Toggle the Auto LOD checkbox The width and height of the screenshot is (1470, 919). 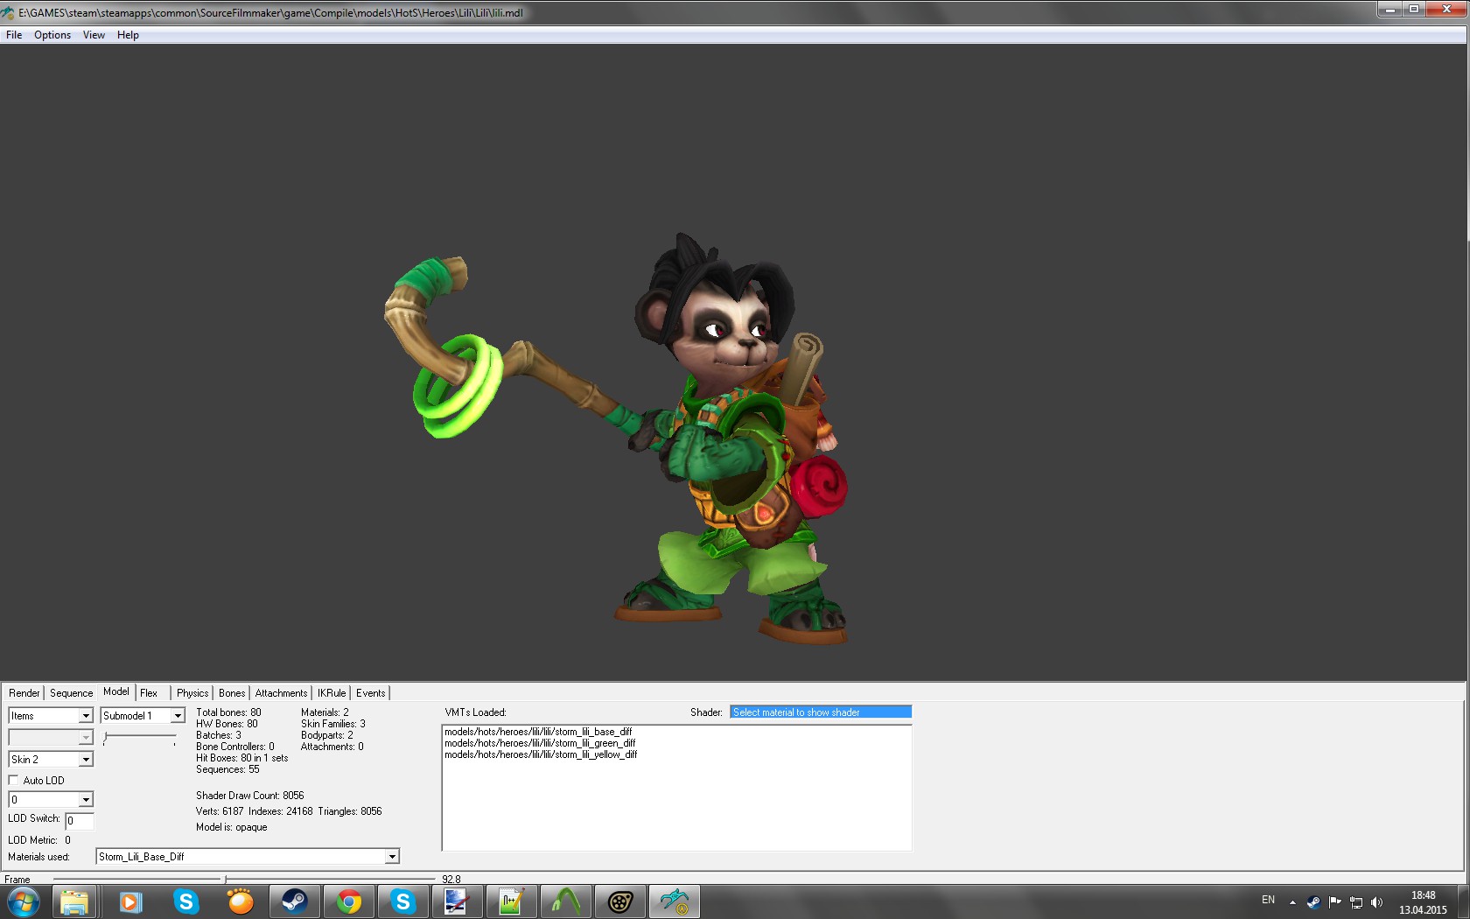[13, 780]
